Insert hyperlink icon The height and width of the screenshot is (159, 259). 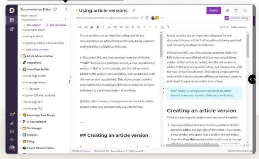[138, 27]
